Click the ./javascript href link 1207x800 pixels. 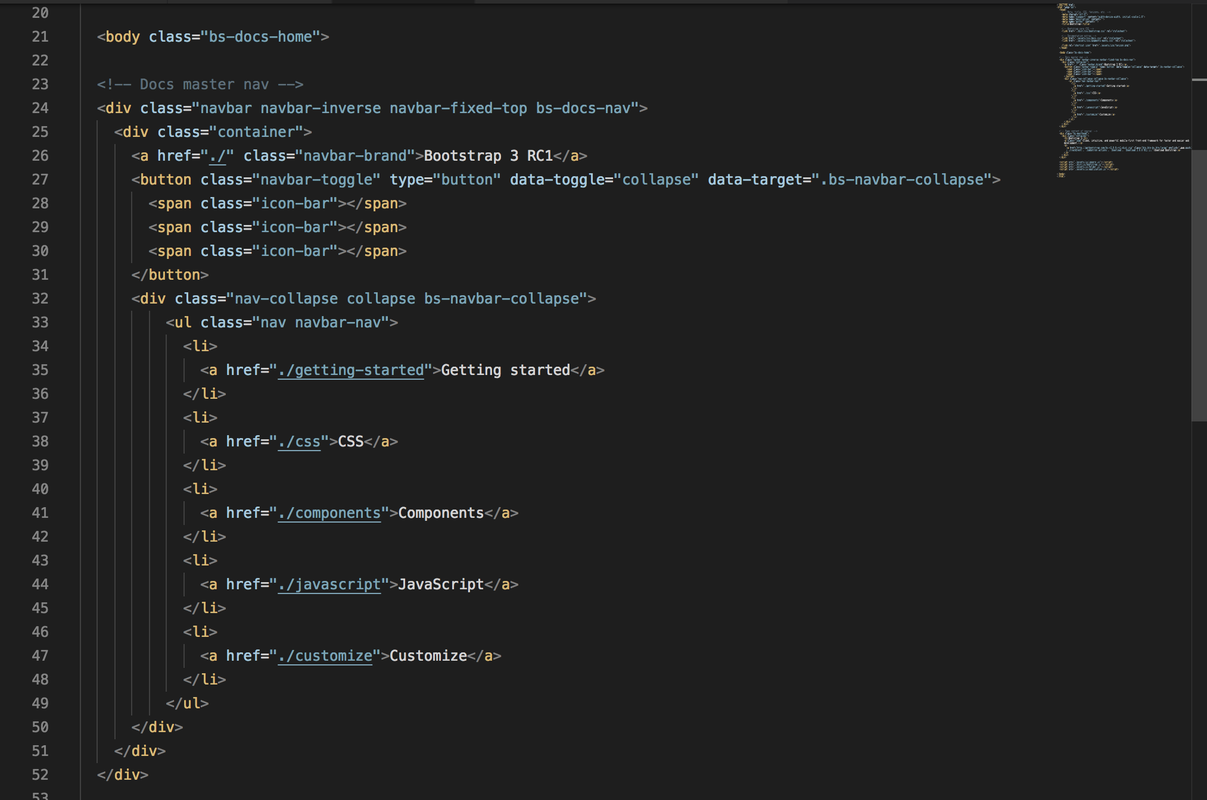coord(329,585)
